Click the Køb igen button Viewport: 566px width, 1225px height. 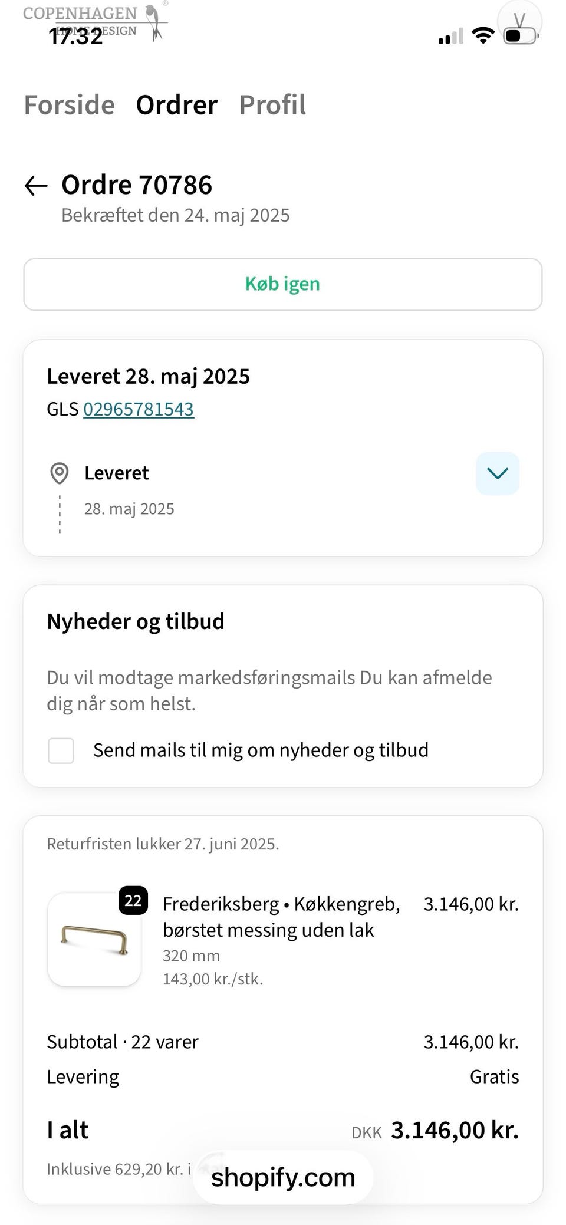point(283,284)
